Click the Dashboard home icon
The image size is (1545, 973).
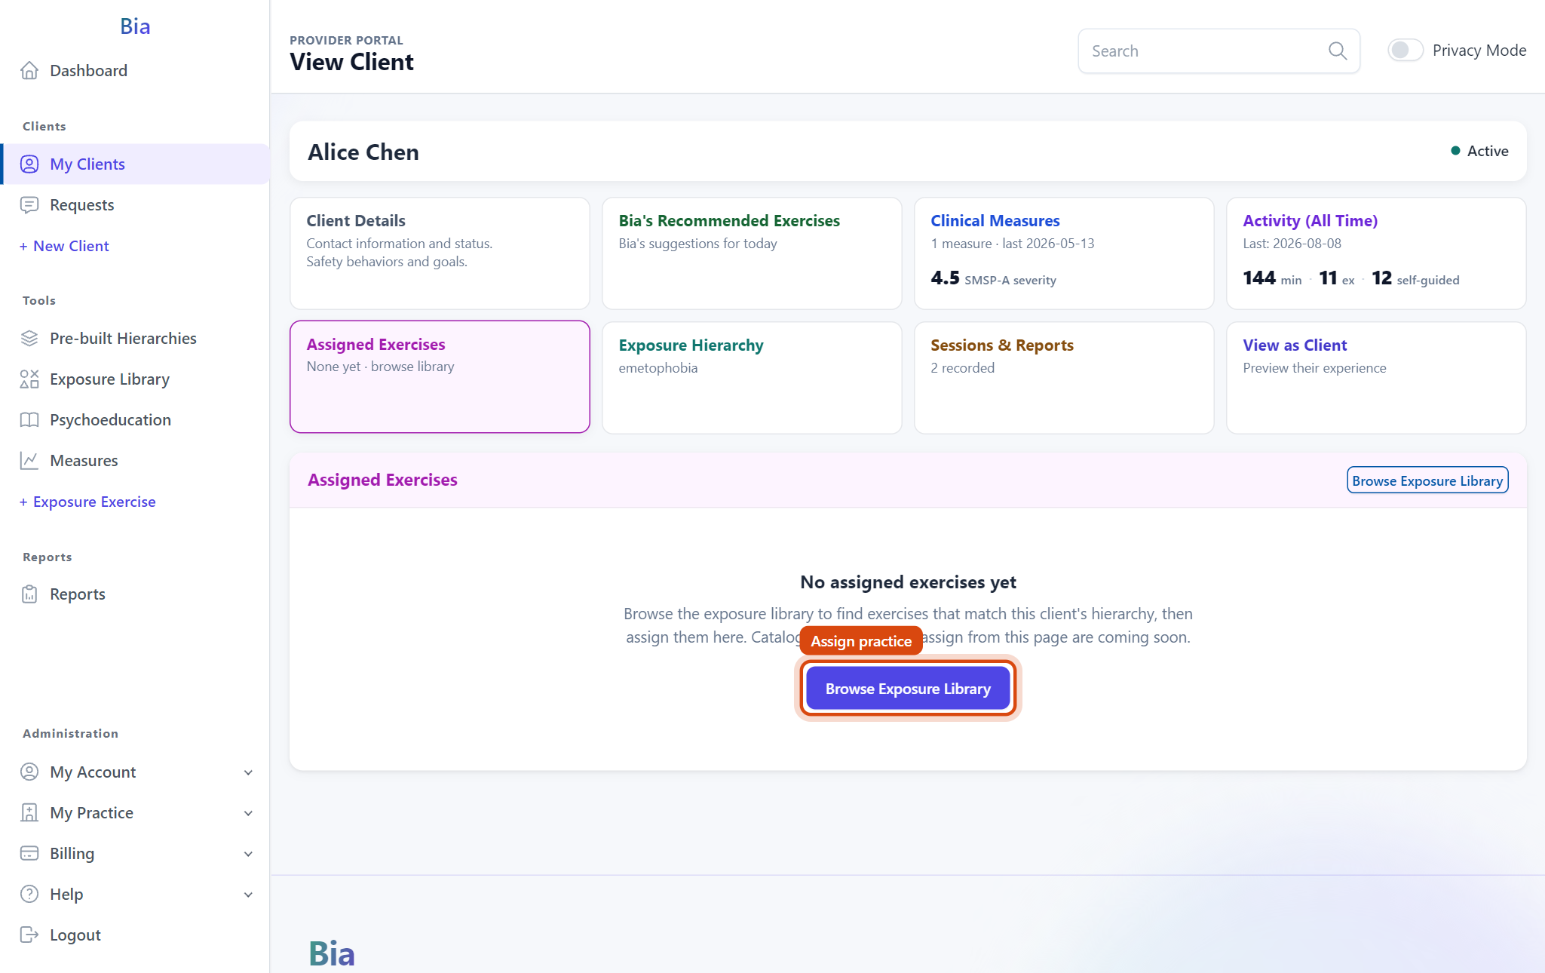point(29,70)
